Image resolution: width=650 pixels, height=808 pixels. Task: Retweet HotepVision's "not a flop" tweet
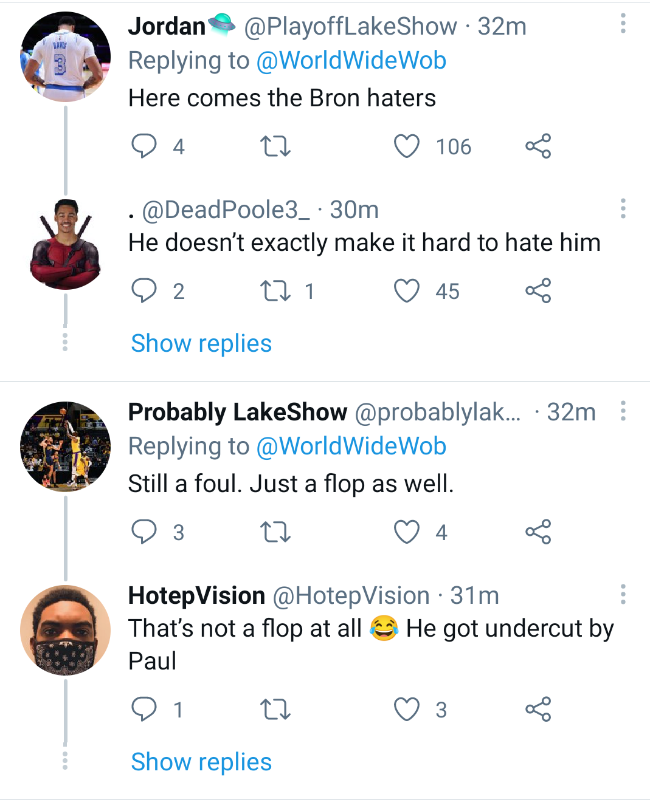point(275,710)
